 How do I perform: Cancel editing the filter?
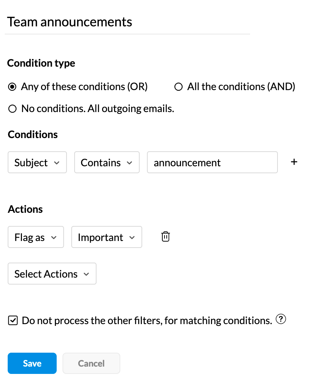click(x=91, y=363)
